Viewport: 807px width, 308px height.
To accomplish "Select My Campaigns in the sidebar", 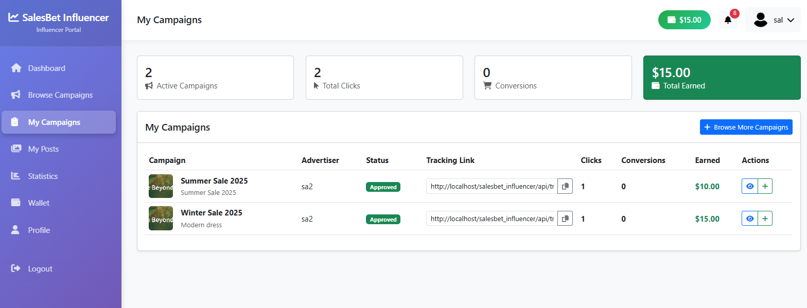I will pos(58,122).
